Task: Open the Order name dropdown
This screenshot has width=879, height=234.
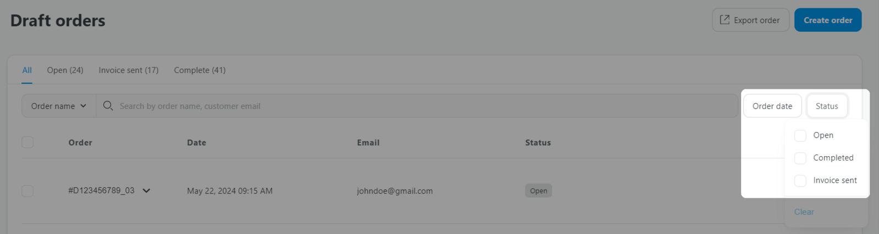Action: click(x=59, y=106)
